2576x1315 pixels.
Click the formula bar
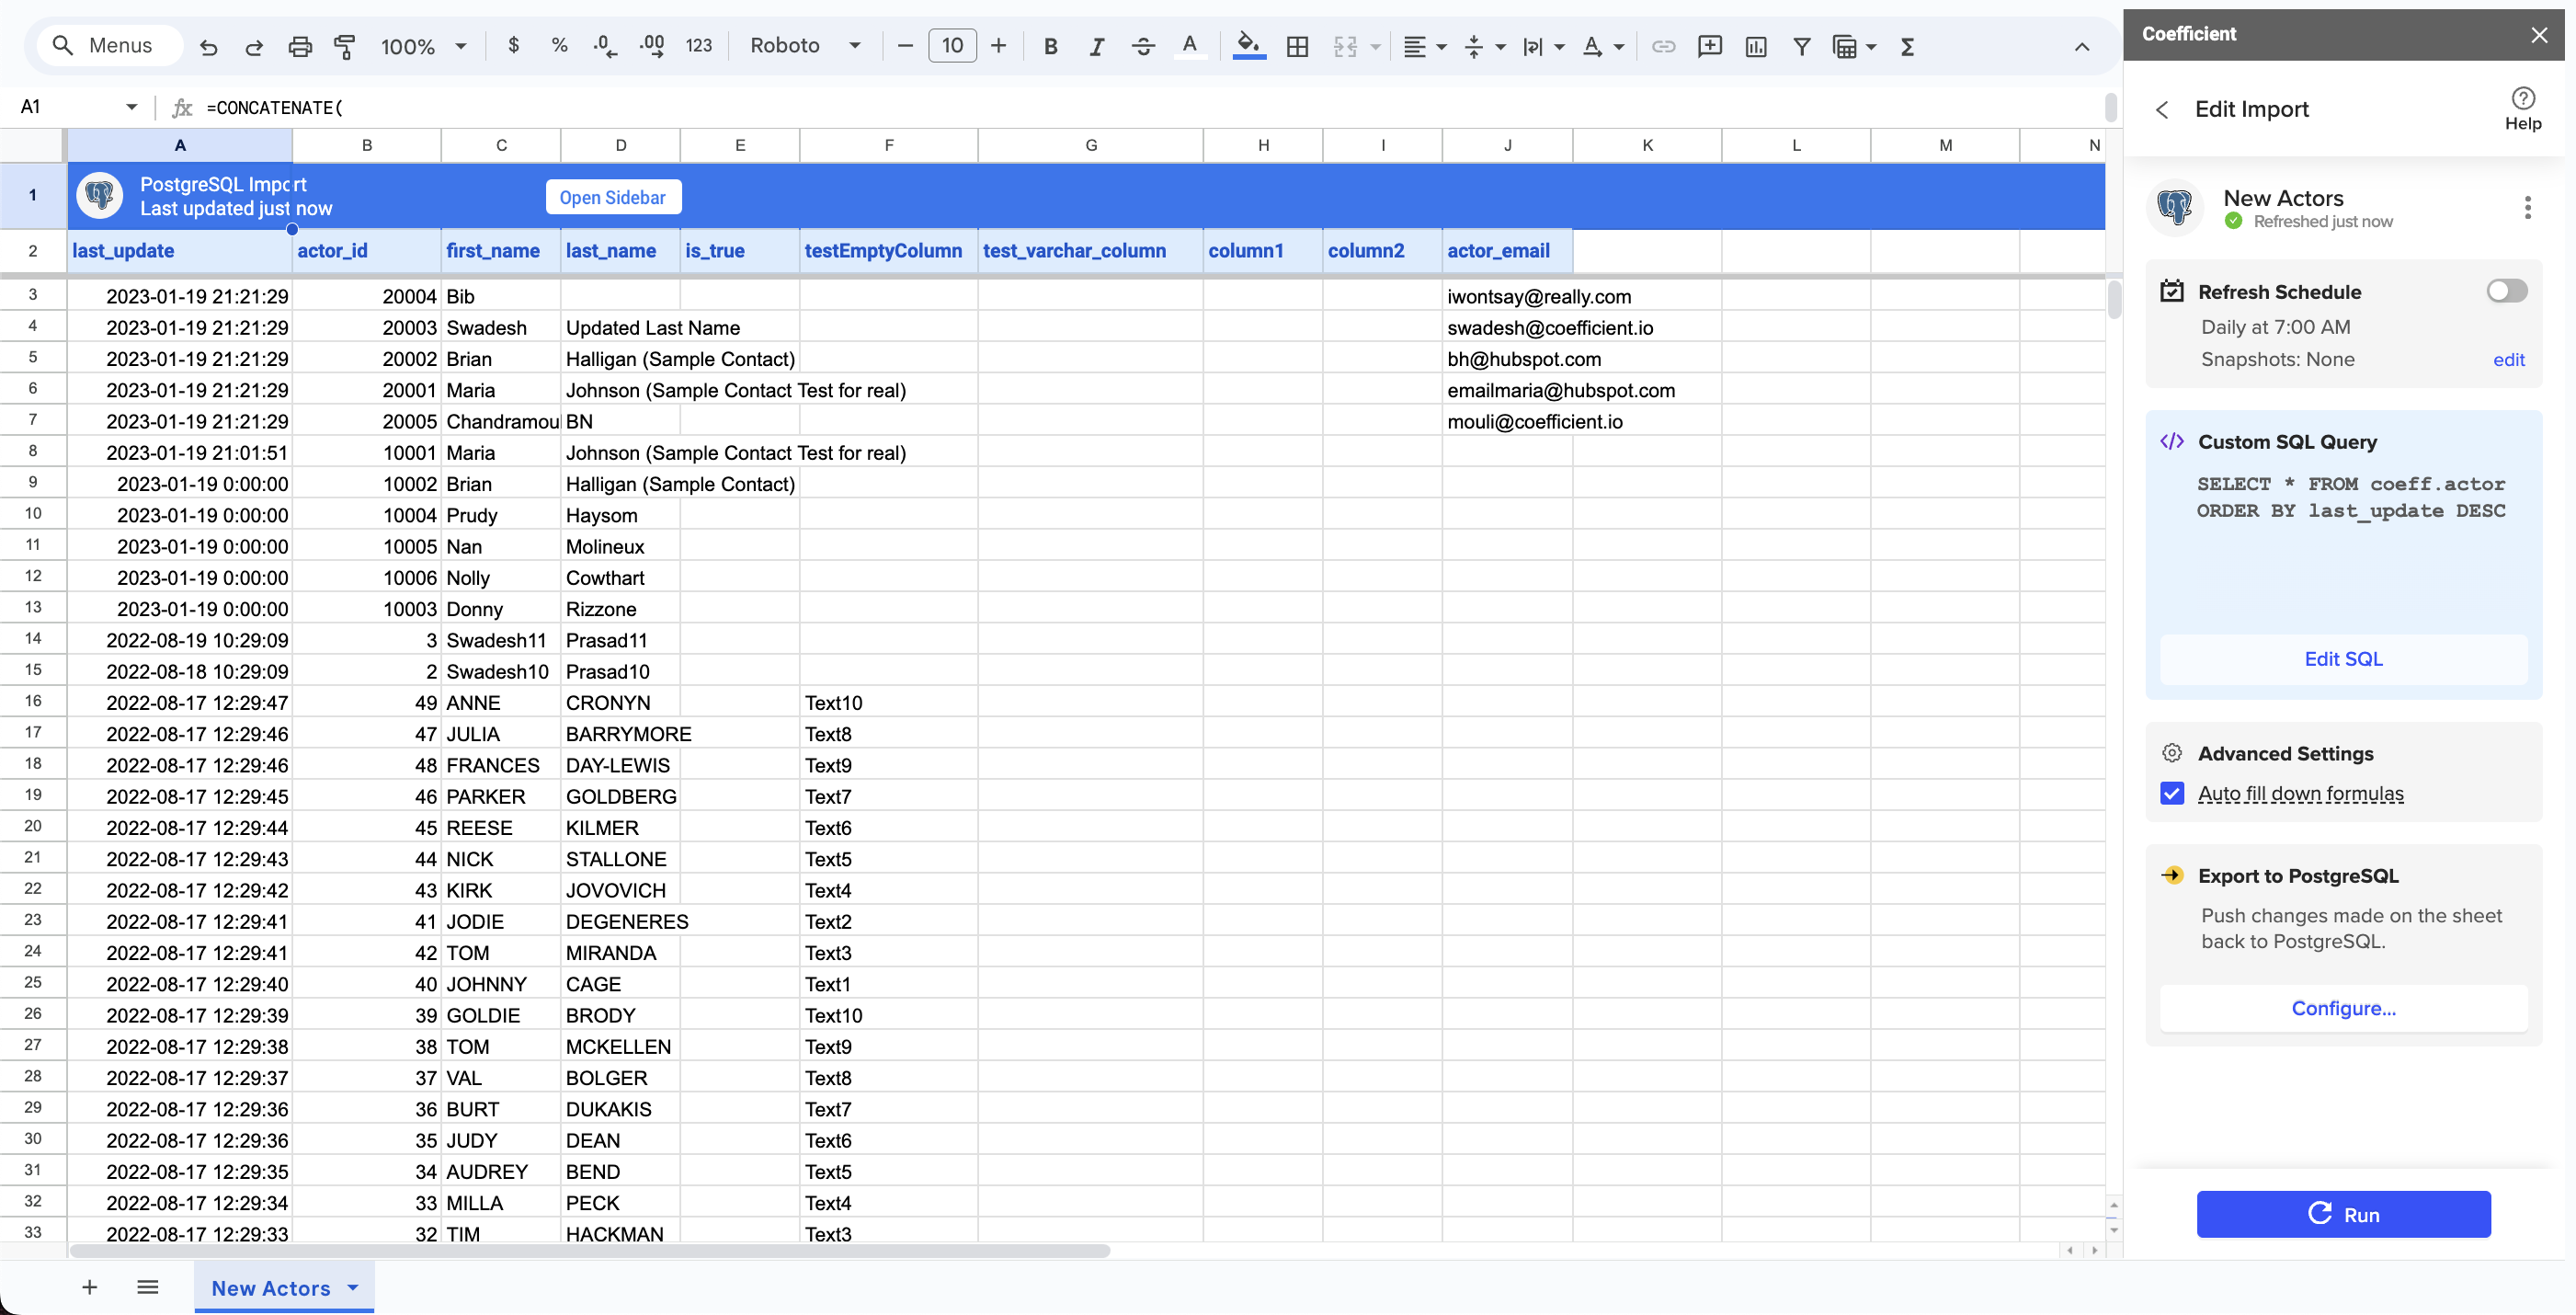[1150, 107]
